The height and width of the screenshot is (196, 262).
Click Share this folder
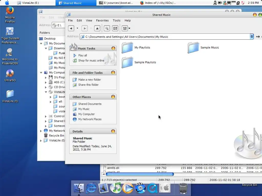point(88,85)
